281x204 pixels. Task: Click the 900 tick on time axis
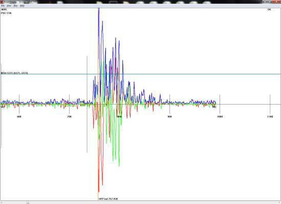click(x=169, y=117)
